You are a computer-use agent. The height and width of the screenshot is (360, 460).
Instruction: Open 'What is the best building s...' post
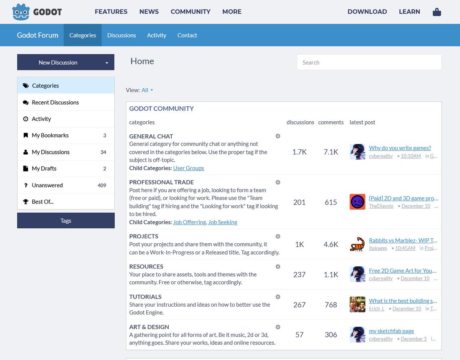(x=403, y=301)
